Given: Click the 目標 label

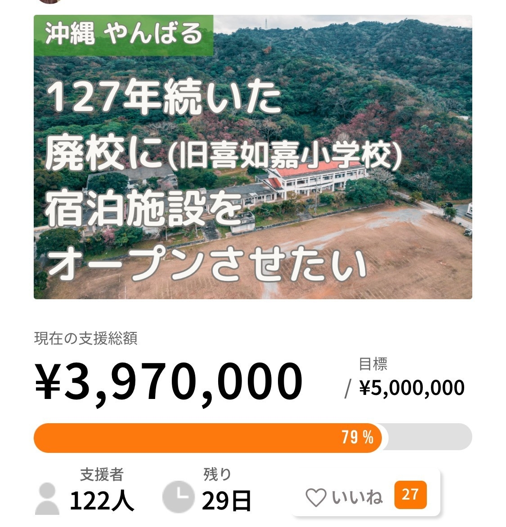Looking at the screenshot, I should 373,363.
